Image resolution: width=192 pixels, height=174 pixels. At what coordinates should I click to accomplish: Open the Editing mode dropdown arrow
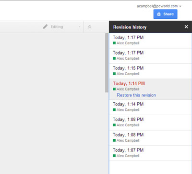tap(80, 27)
